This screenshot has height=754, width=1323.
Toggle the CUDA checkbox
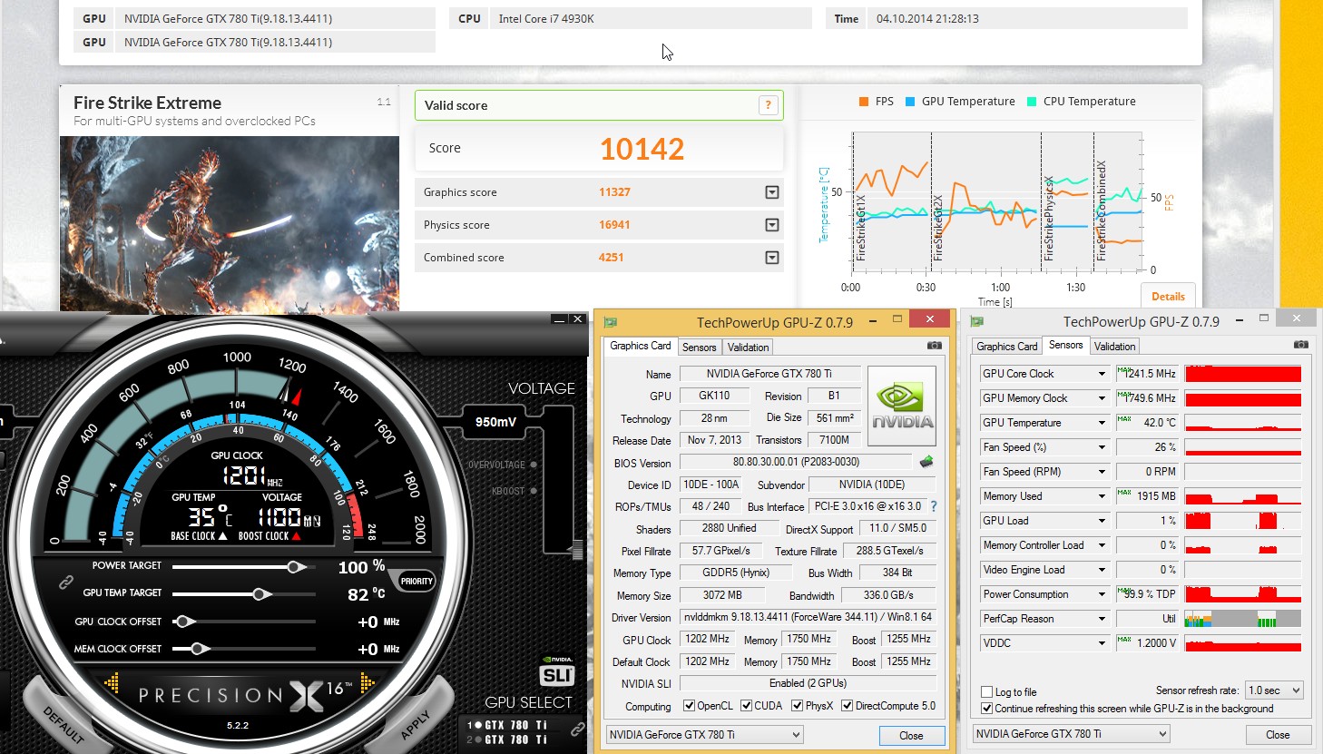click(746, 706)
